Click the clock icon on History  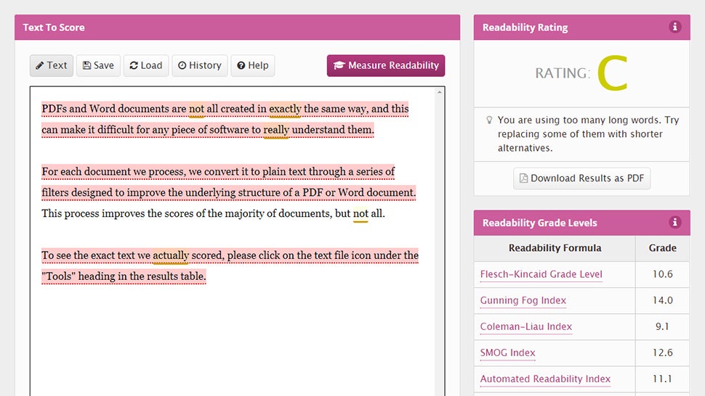pyautogui.click(x=182, y=65)
